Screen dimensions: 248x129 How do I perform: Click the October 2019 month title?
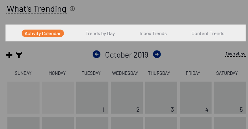tap(127, 55)
